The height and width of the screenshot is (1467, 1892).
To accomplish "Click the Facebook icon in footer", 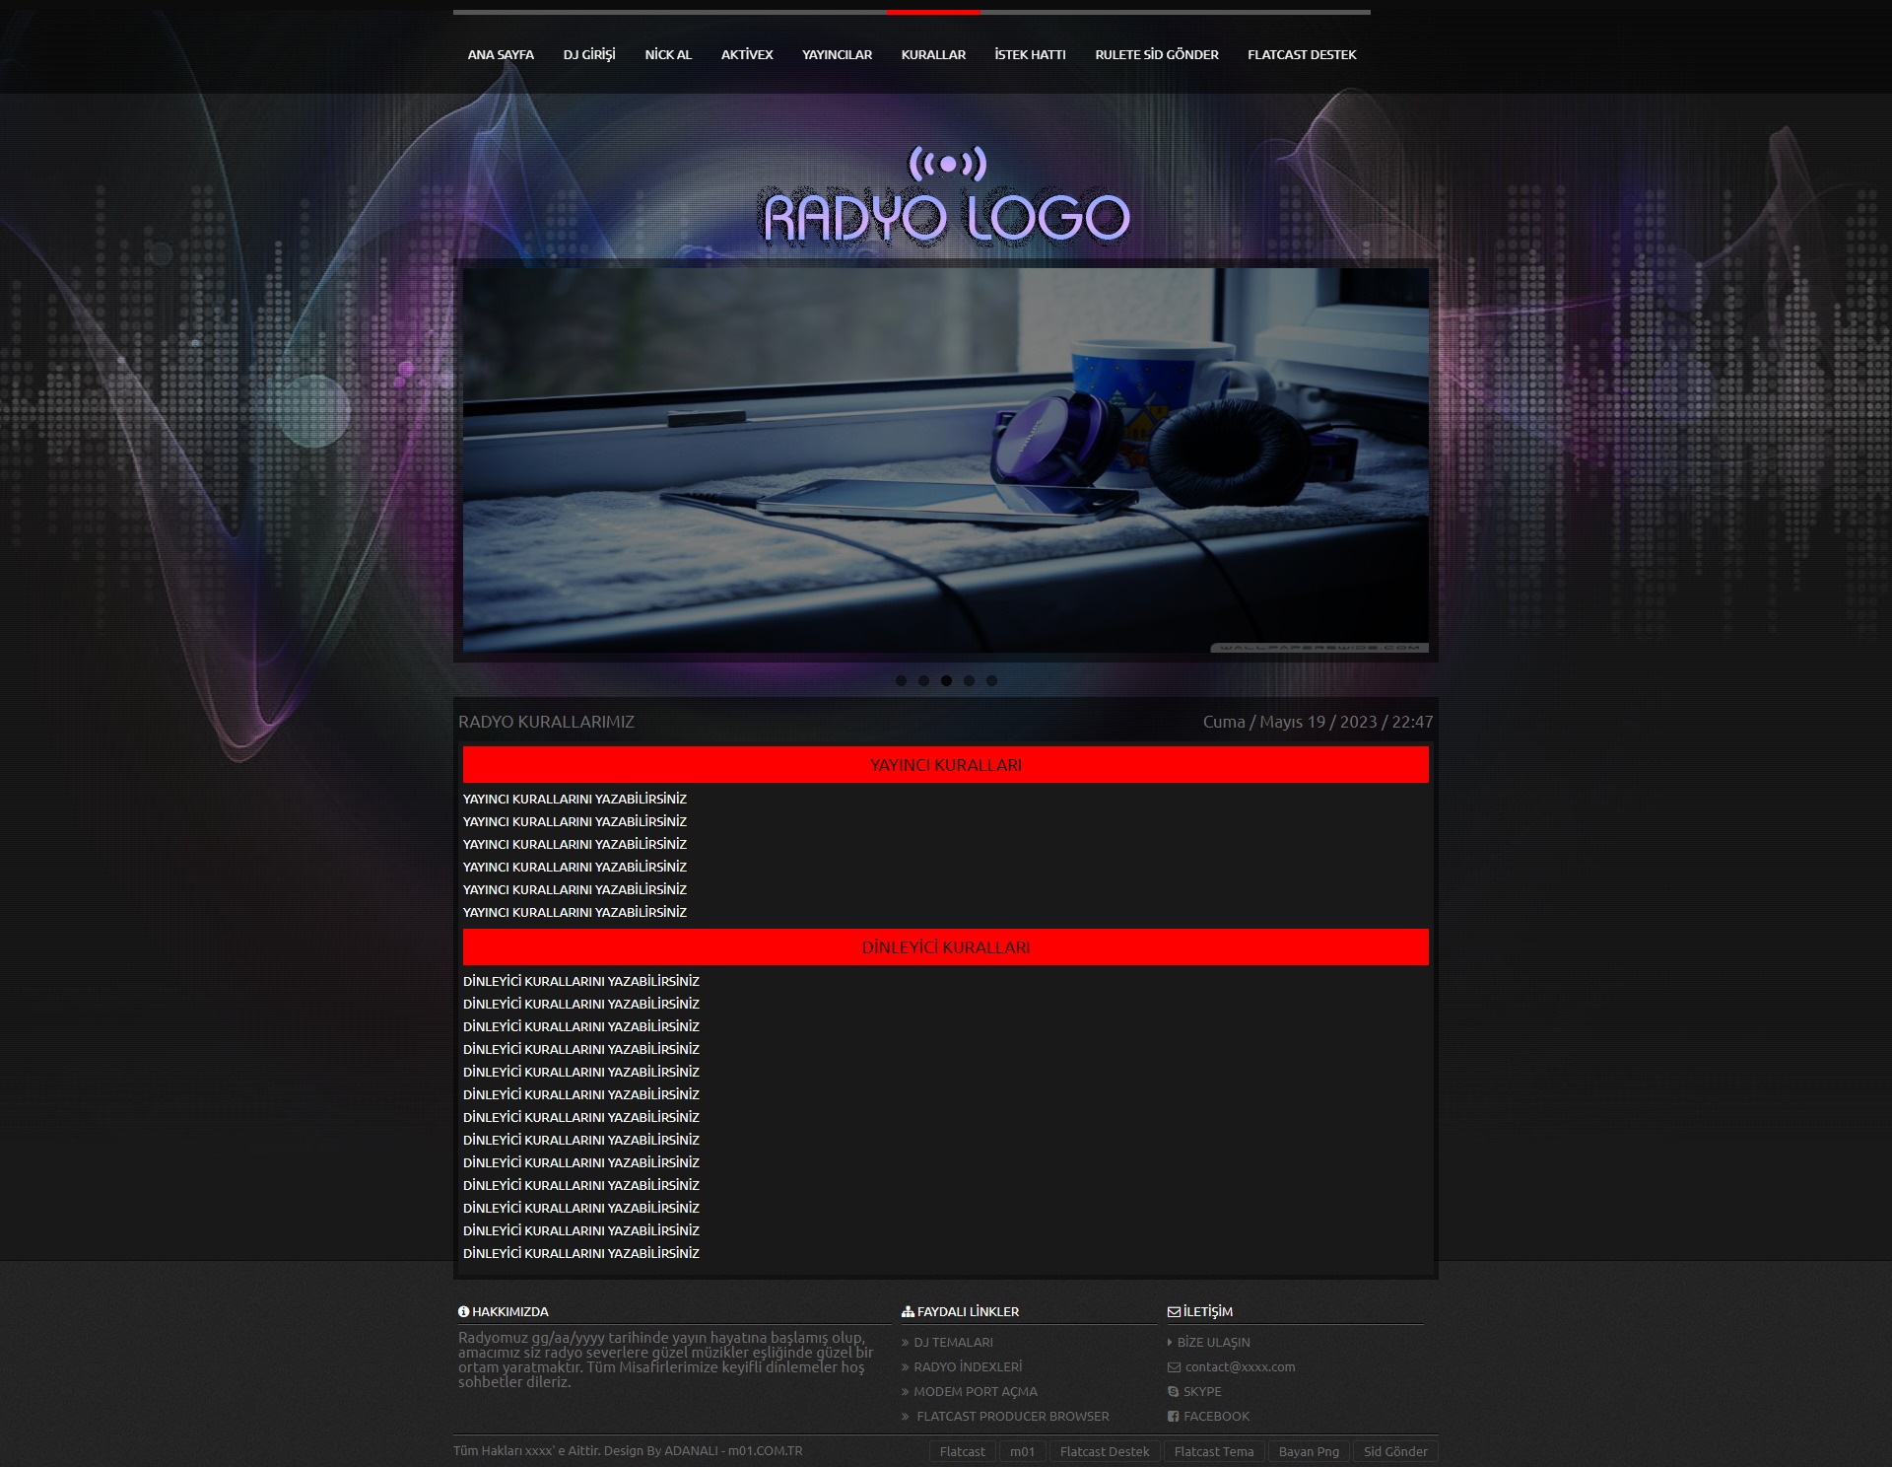I will tap(1173, 1416).
